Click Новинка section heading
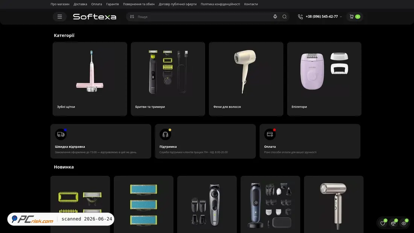This screenshot has width=414, height=233. tap(64, 167)
